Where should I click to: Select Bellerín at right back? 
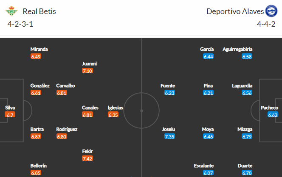(39, 166)
